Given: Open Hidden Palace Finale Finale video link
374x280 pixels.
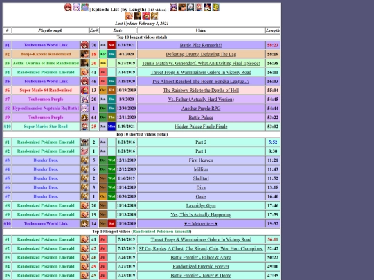Looking at the screenshot, I should click(x=201, y=127).
